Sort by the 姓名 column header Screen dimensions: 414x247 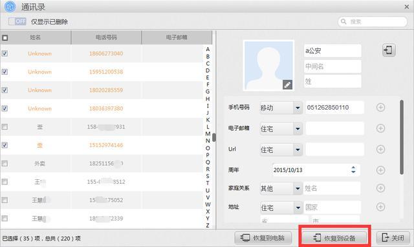point(36,37)
